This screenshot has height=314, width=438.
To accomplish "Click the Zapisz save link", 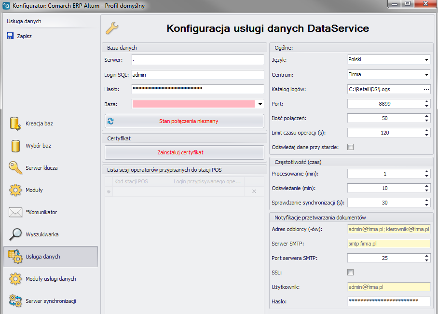I will click(24, 36).
